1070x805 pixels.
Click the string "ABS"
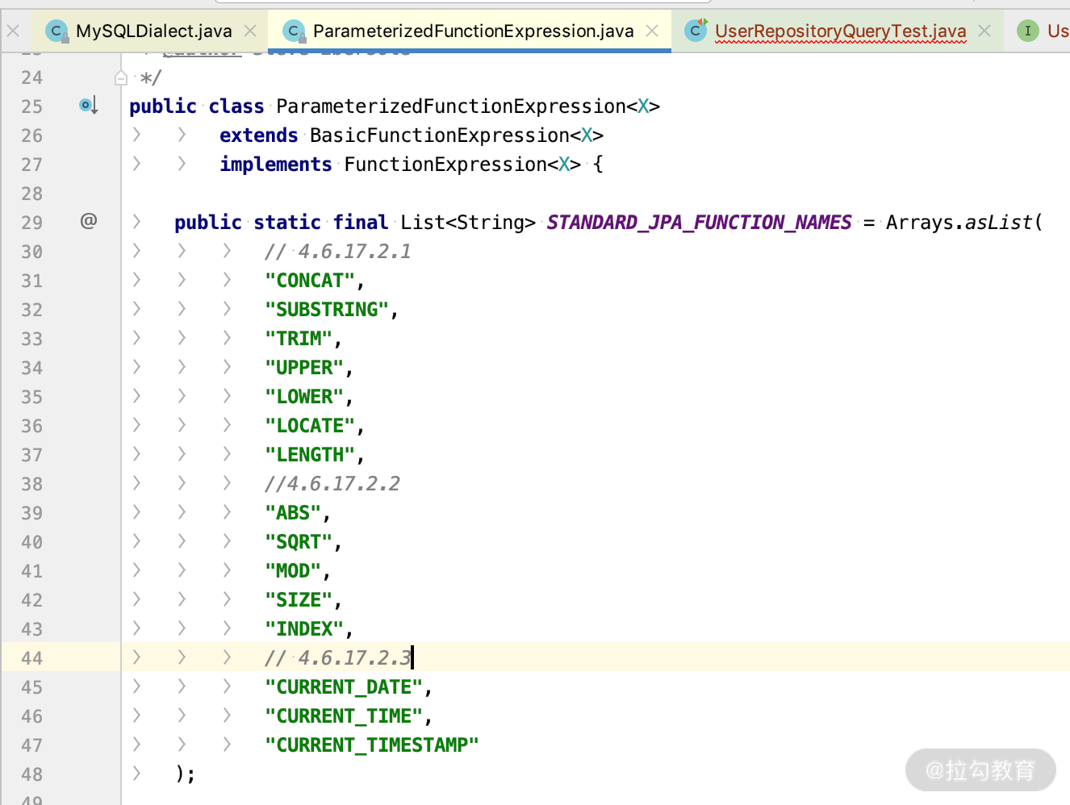click(293, 513)
